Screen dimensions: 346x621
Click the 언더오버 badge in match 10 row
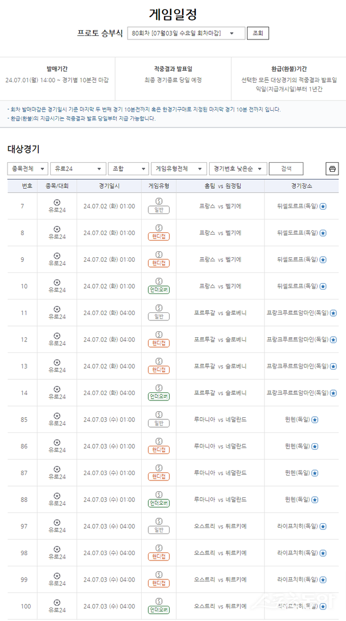(158, 290)
